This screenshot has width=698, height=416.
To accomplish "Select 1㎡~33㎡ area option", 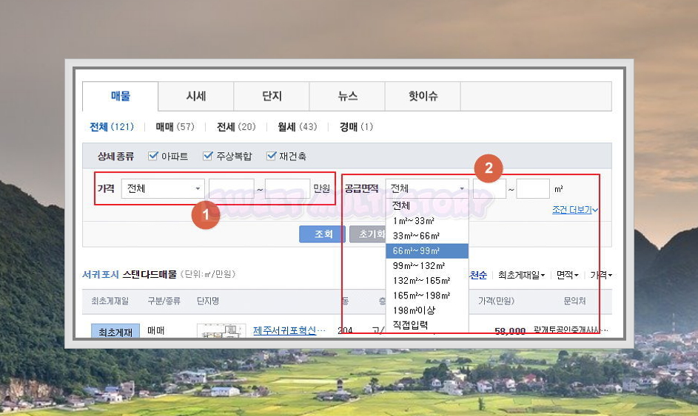I will coord(427,221).
